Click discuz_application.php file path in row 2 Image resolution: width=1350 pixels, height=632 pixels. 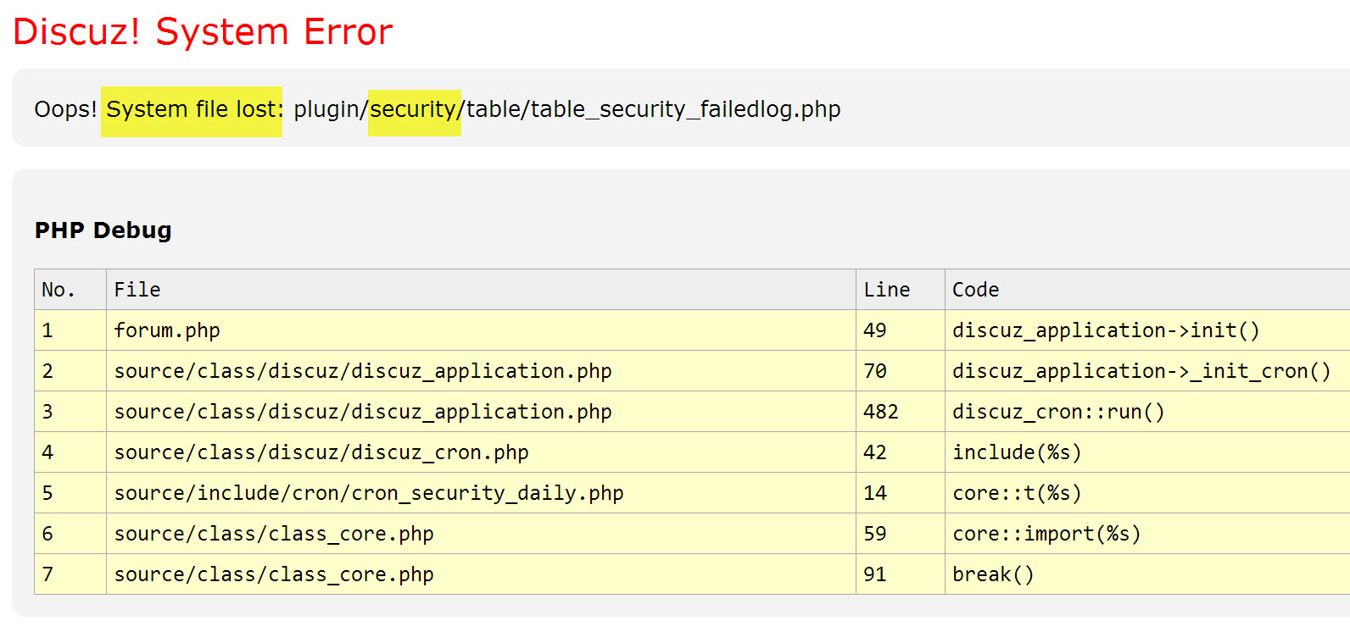click(x=363, y=371)
